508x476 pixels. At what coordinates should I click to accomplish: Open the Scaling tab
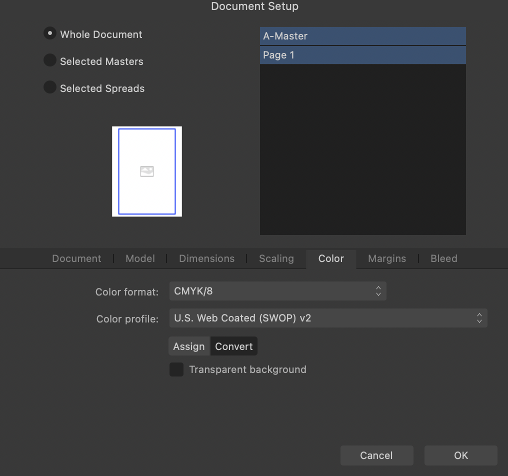pos(276,258)
